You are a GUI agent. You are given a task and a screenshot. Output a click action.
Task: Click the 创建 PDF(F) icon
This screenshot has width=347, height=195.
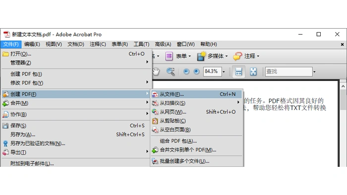pyautogui.click(x=5, y=94)
